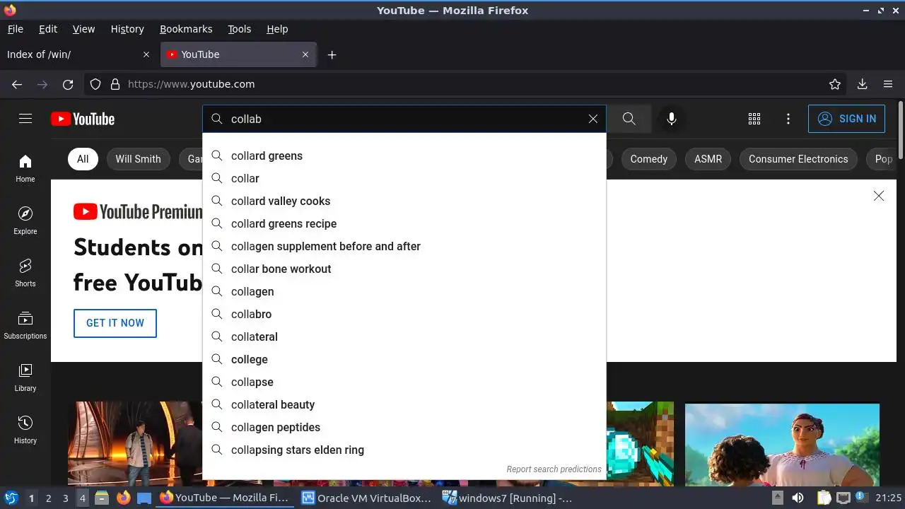The width and height of the screenshot is (905, 509).
Task: Choose suggestion "collar bone workout"
Action: tap(404, 269)
